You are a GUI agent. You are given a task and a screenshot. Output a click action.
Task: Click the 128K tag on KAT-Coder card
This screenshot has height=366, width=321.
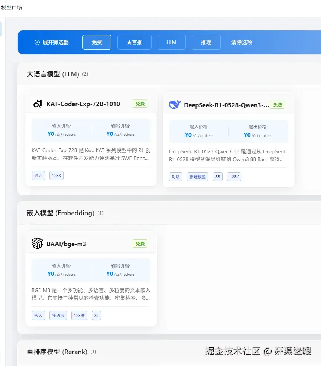pos(56,176)
